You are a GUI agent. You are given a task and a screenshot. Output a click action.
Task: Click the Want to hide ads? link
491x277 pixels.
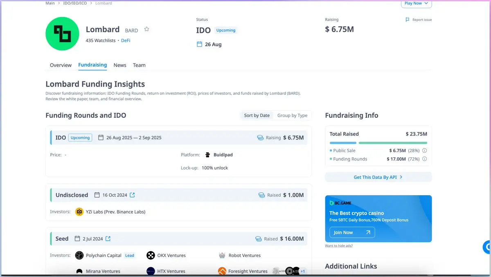339,246
